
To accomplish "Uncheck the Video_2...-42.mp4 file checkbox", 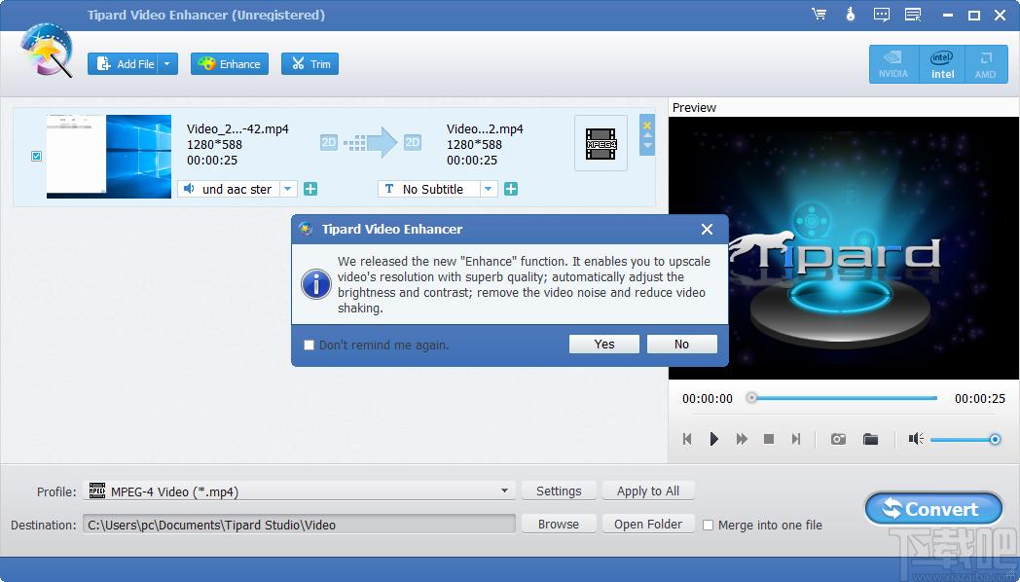I will coord(36,156).
